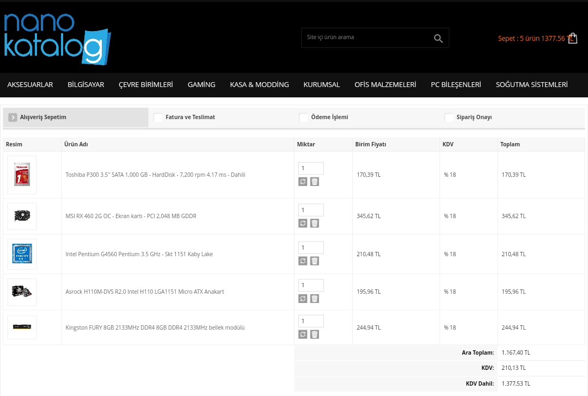Click the KDV amount 210,13 TL
This screenshot has height=396, width=588.
tap(514, 368)
